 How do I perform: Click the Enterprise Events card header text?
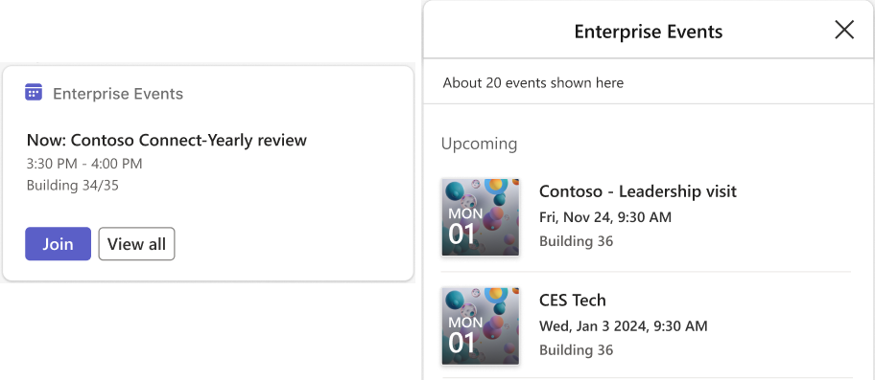click(x=118, y=94)
